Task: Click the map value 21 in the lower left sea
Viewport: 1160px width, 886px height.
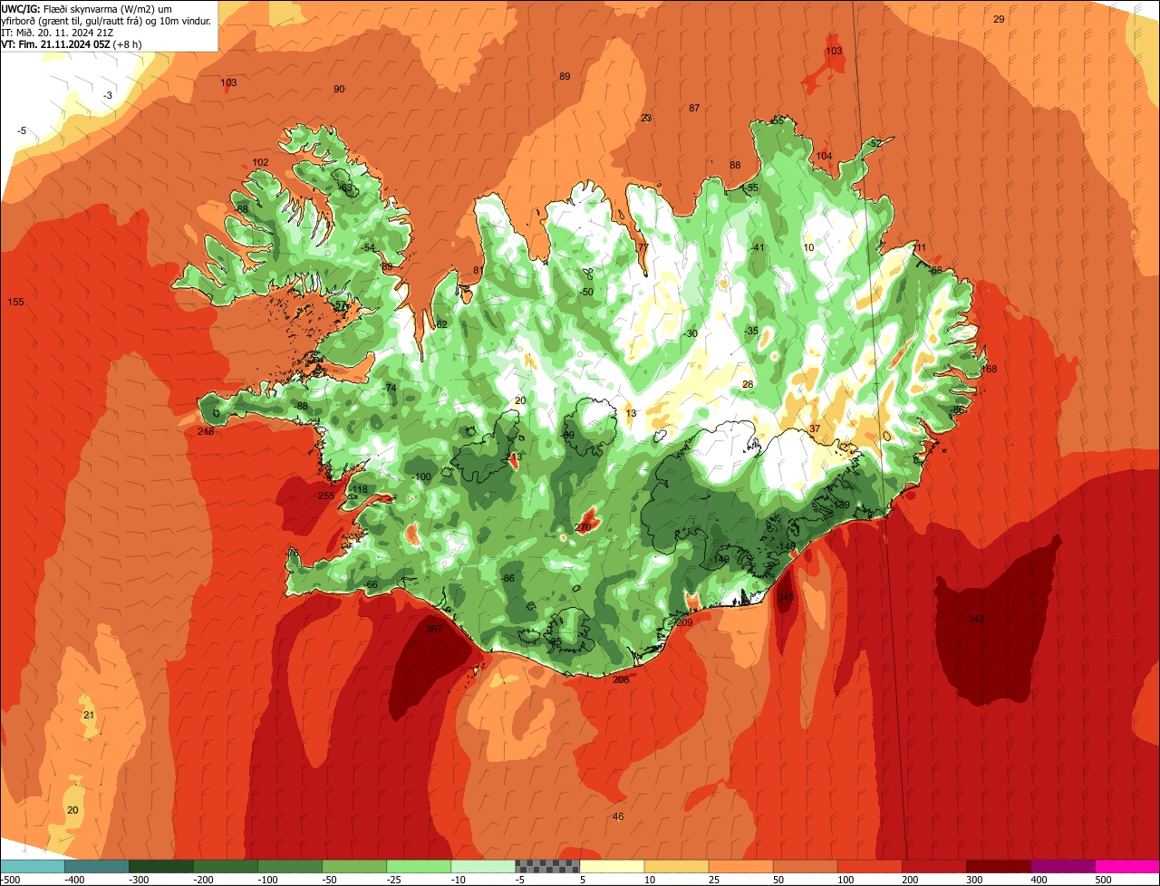Action: pos(88,715)
